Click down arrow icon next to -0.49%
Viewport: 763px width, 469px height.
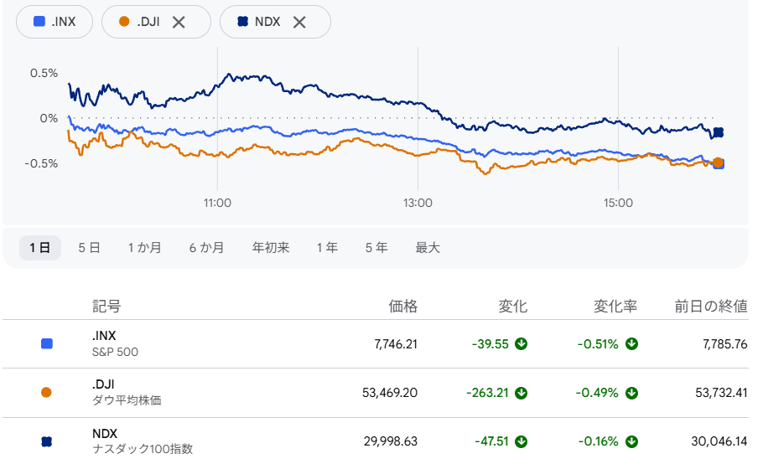pyautogui.click(x=631, y=393)
